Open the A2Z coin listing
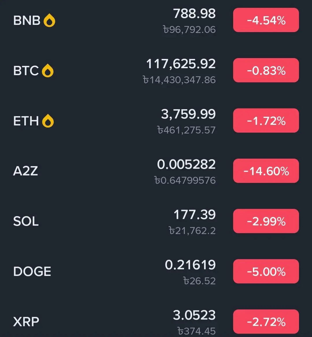 pos(156,171)
